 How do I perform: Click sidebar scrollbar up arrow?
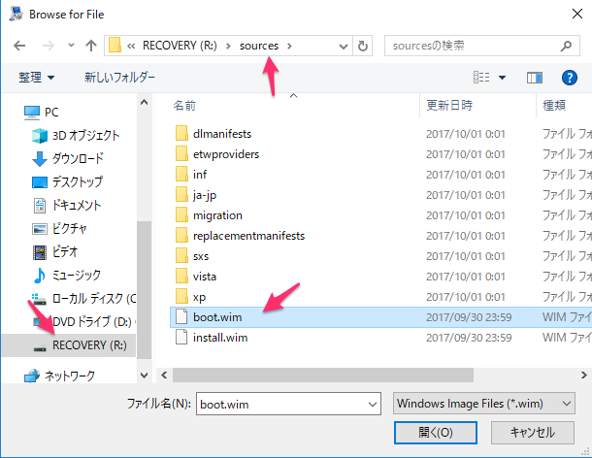(x=144, y=102)
